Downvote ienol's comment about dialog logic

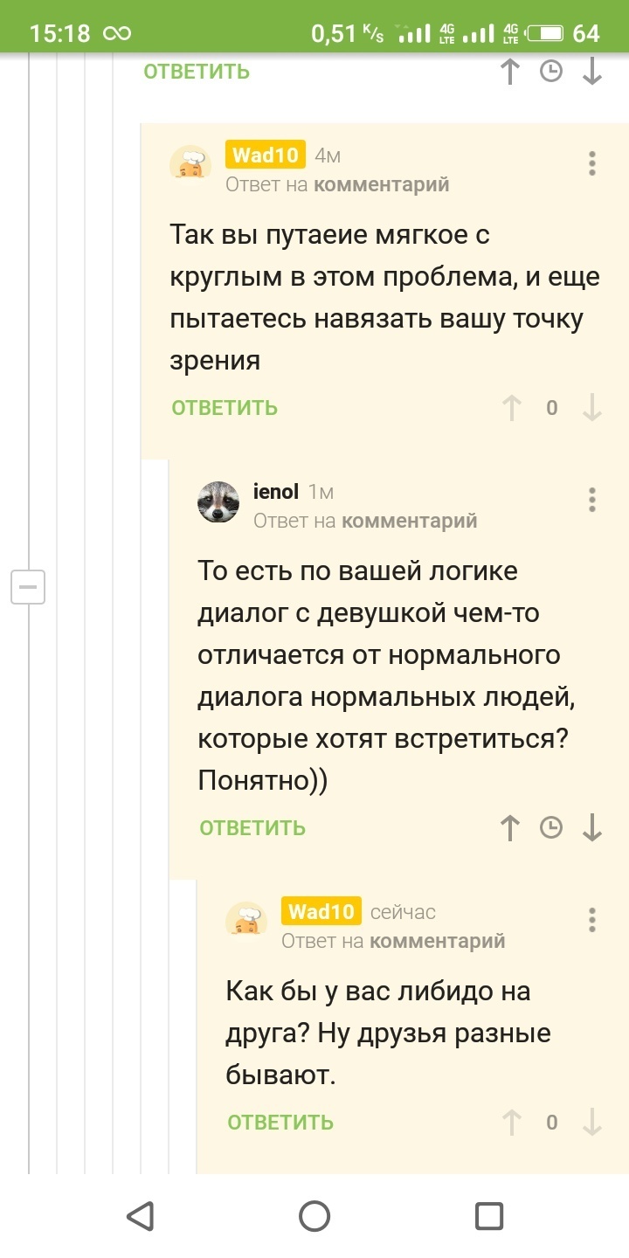[592, 827]
